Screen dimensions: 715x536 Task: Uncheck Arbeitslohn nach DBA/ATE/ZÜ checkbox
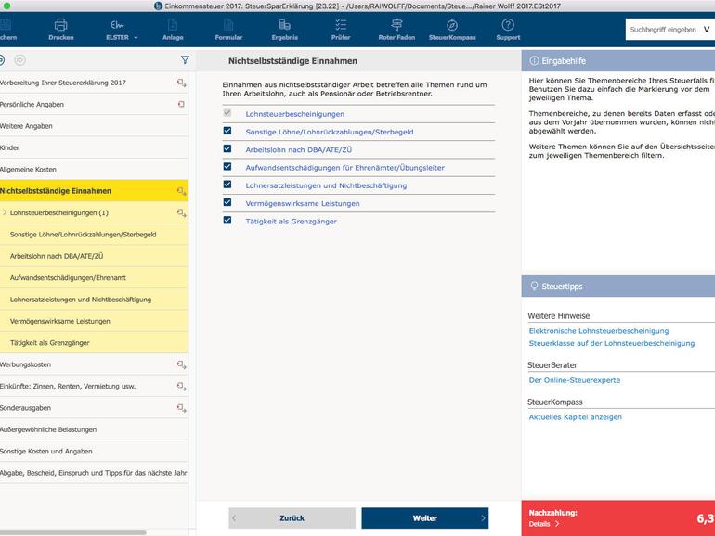227,148
